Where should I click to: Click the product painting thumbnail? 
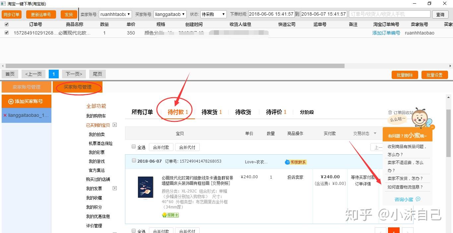tap(146, 188)
